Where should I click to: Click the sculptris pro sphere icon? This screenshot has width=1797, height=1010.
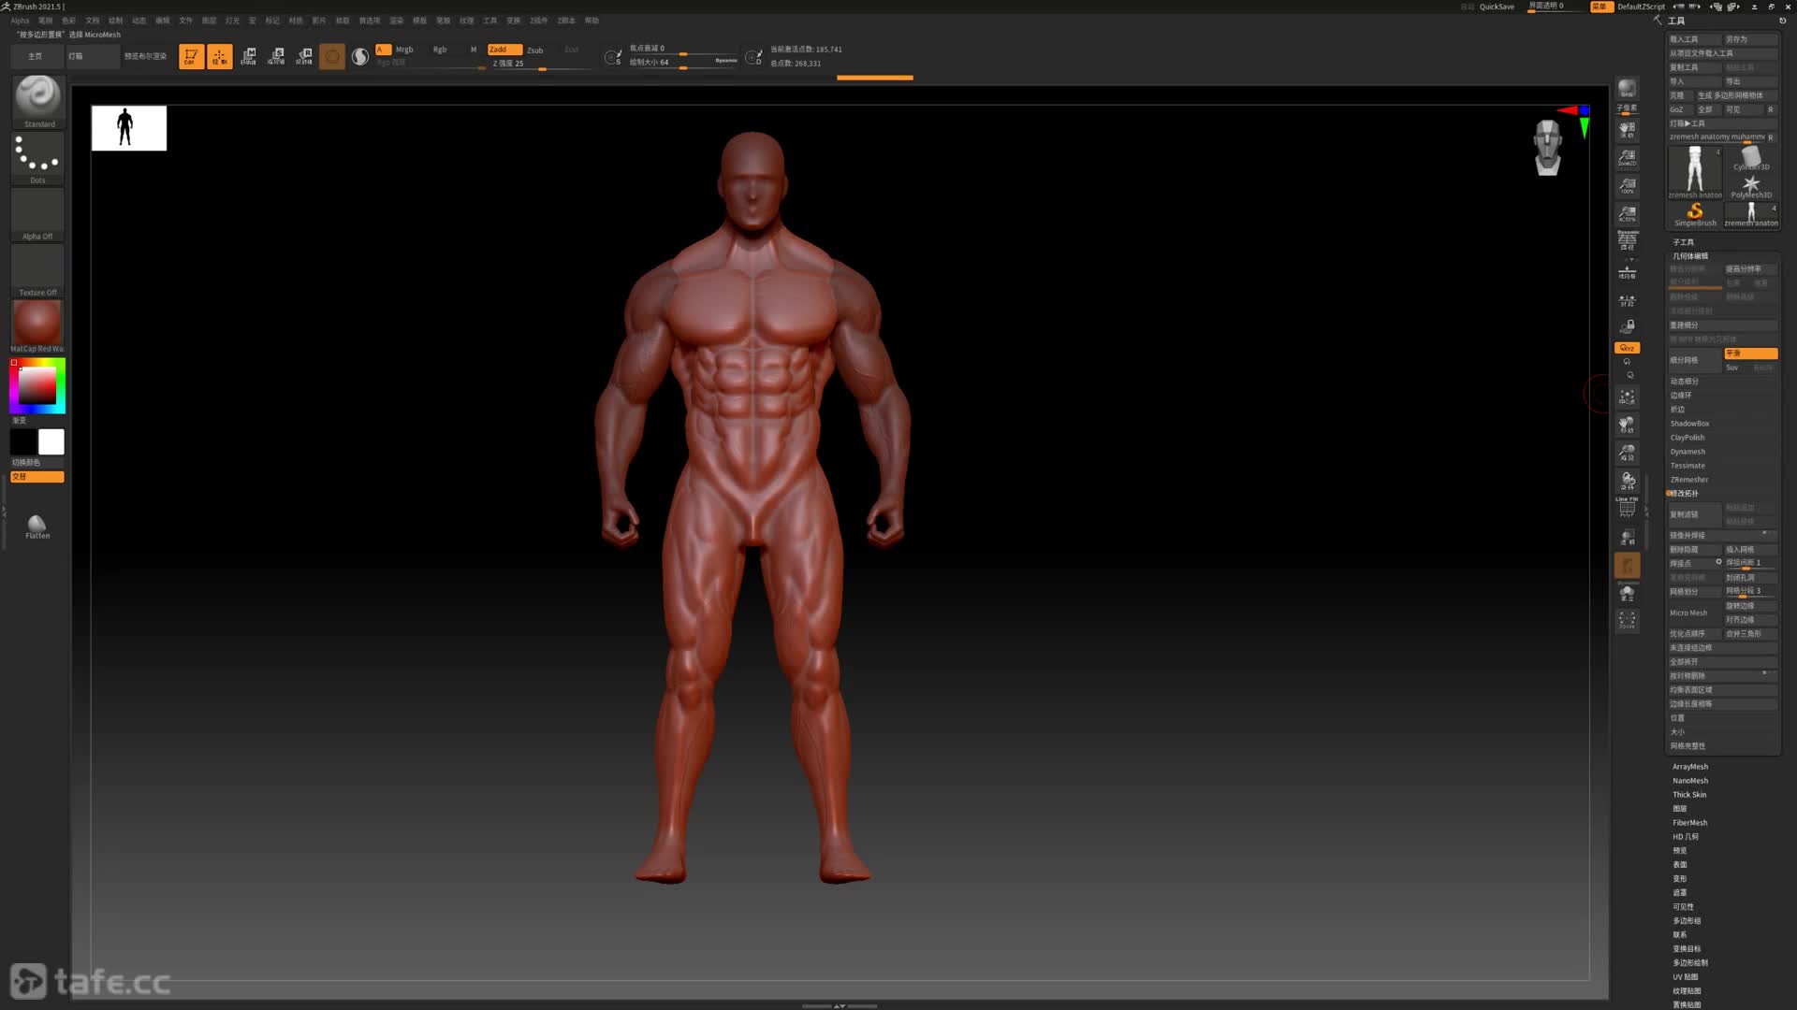(360, 56)
